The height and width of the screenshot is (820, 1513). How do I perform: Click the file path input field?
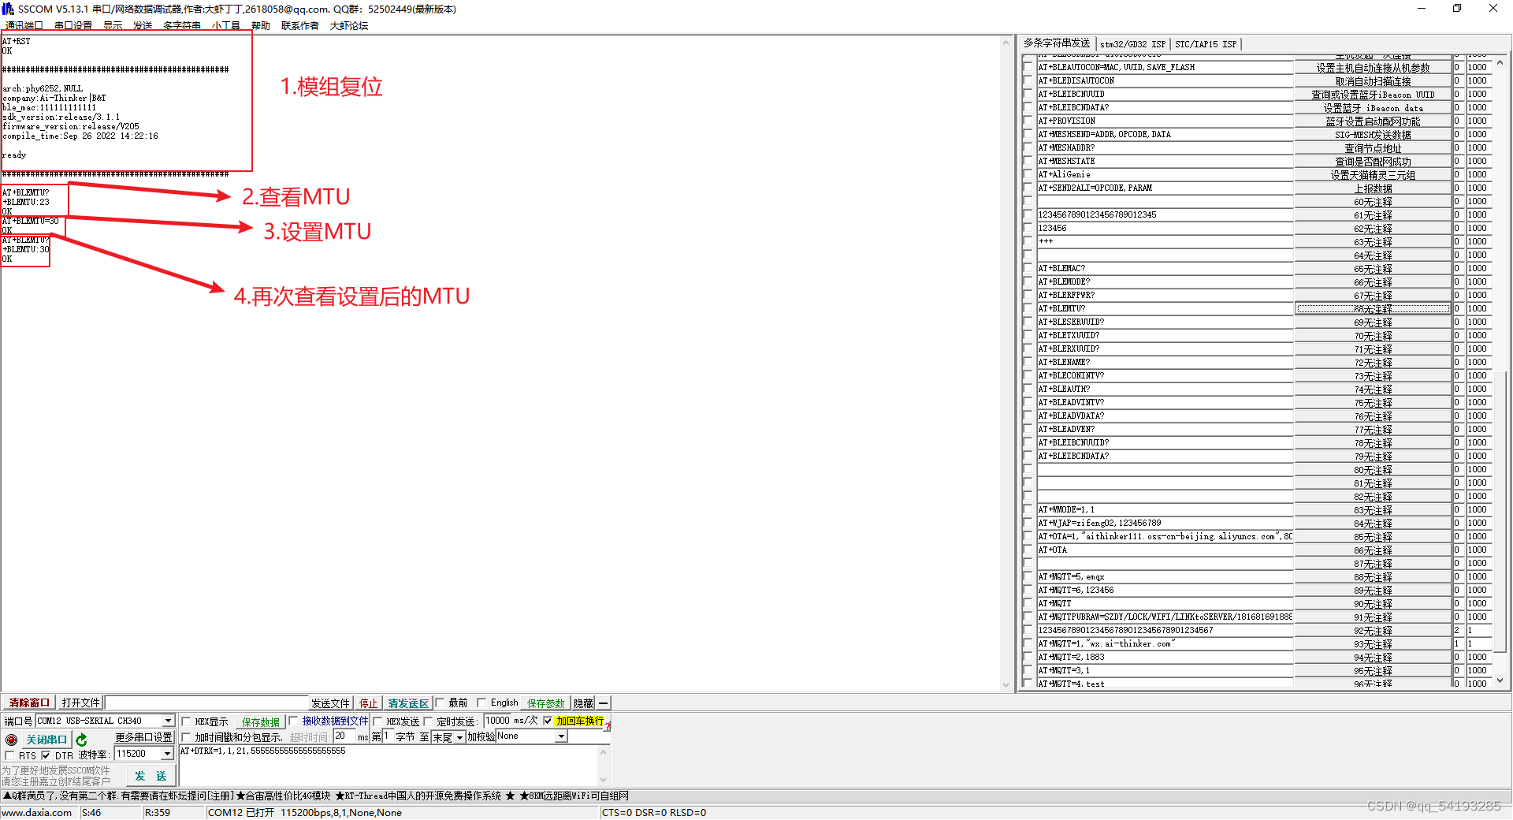click(x=206, y=703)
